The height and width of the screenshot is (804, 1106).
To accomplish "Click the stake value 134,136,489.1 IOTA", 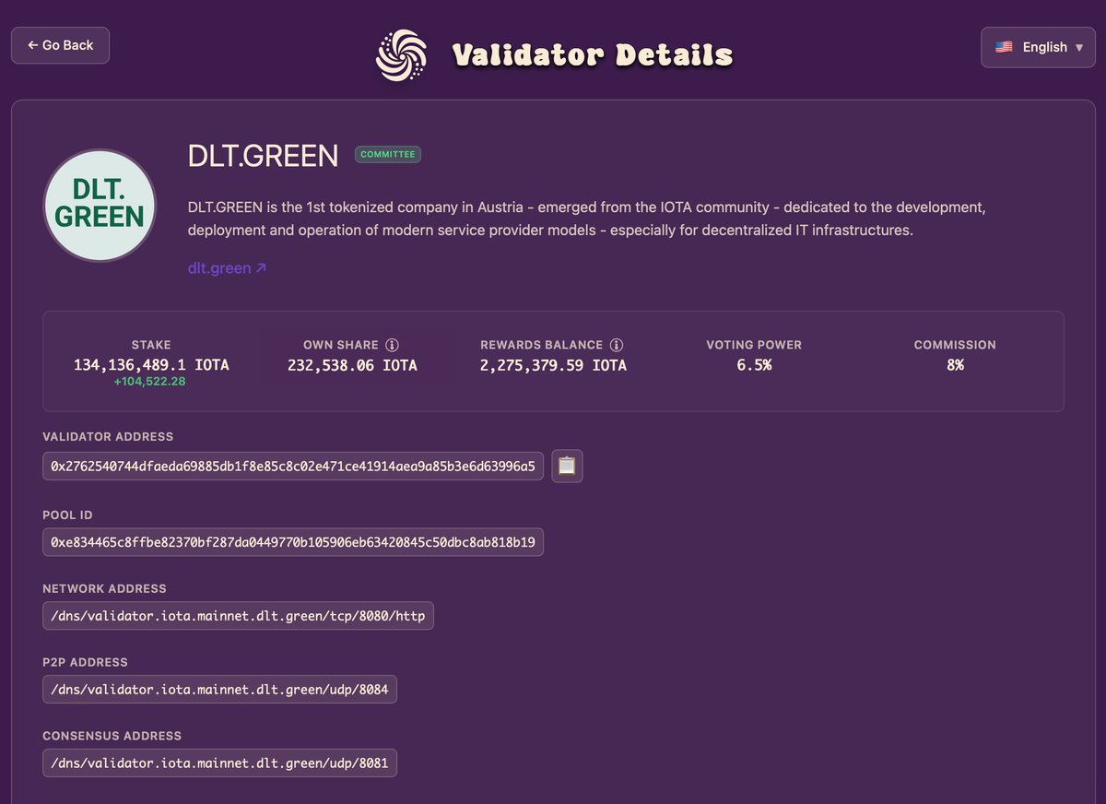I will (x=151, y=365).
